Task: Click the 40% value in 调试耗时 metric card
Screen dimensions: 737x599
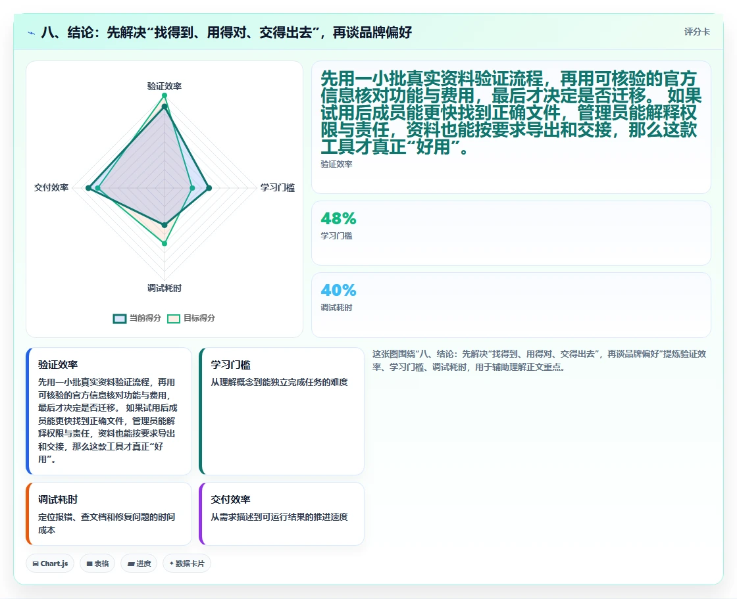Action: (x=338, y=291)
